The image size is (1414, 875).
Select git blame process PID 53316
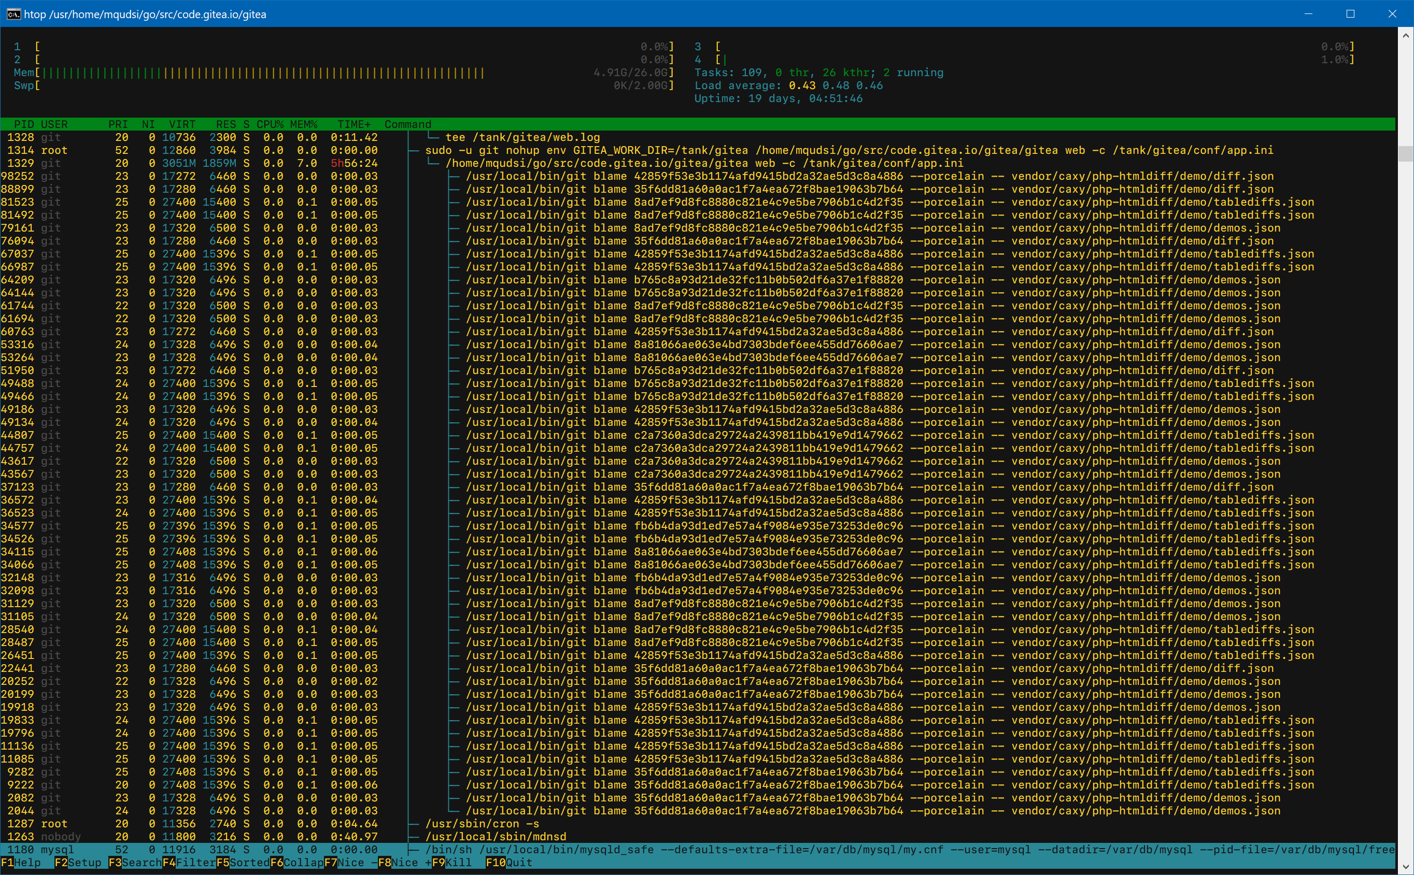point(698,345)
